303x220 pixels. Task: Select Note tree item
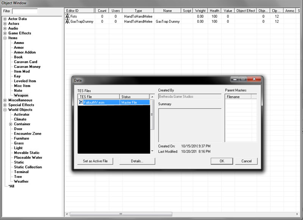coord(18,91)
